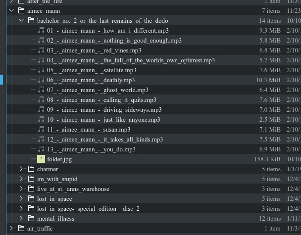Click music note icon for ghost_world.mp3

pyautogui.click(x=41, y=90)
